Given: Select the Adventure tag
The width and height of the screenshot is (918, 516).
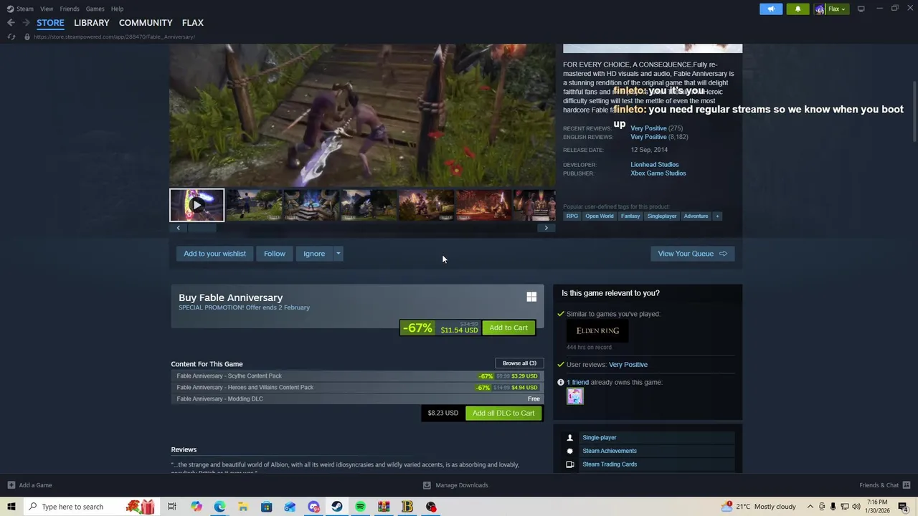Looking at the screenshot, I should (x=696, y=216).
